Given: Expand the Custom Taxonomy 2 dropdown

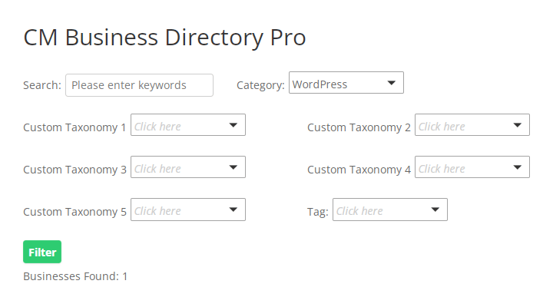Looking at the screenshot, I should pos(464,126).
